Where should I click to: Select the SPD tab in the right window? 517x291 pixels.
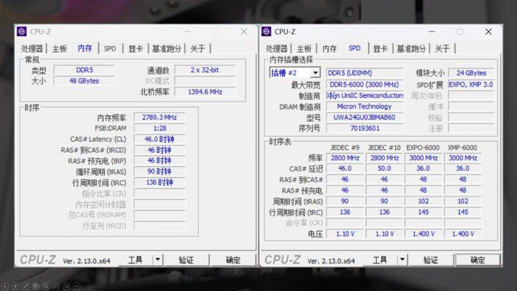coord(355,48)
